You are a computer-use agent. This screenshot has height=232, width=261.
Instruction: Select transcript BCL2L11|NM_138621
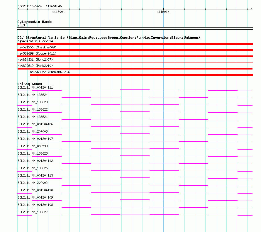point(33,117)
